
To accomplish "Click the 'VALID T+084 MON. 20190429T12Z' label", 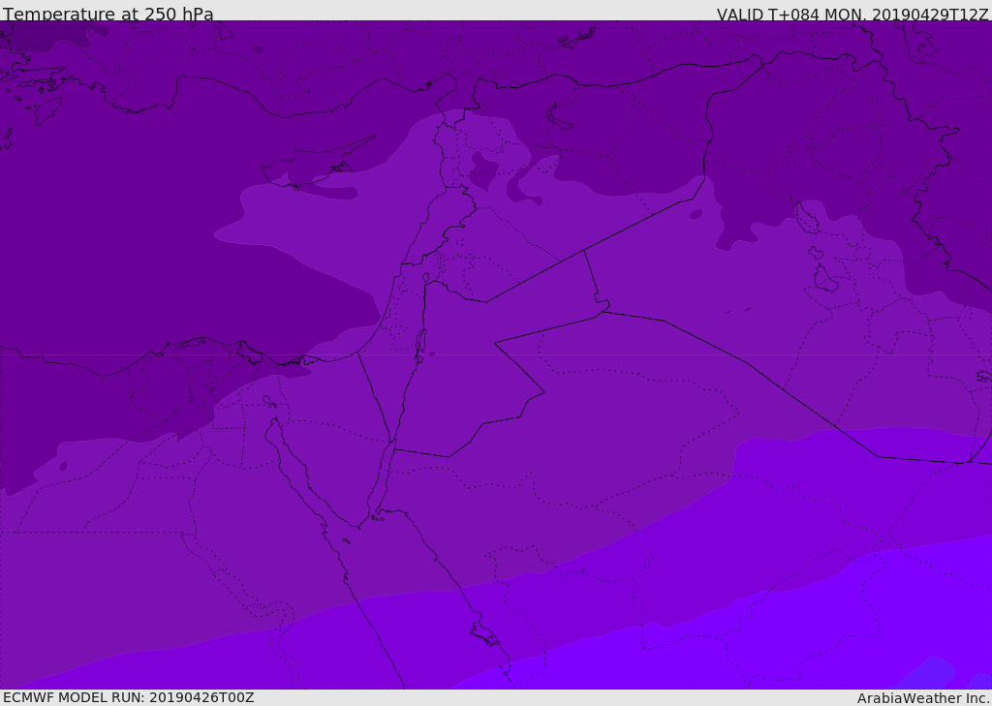I will tap(852, 14).
